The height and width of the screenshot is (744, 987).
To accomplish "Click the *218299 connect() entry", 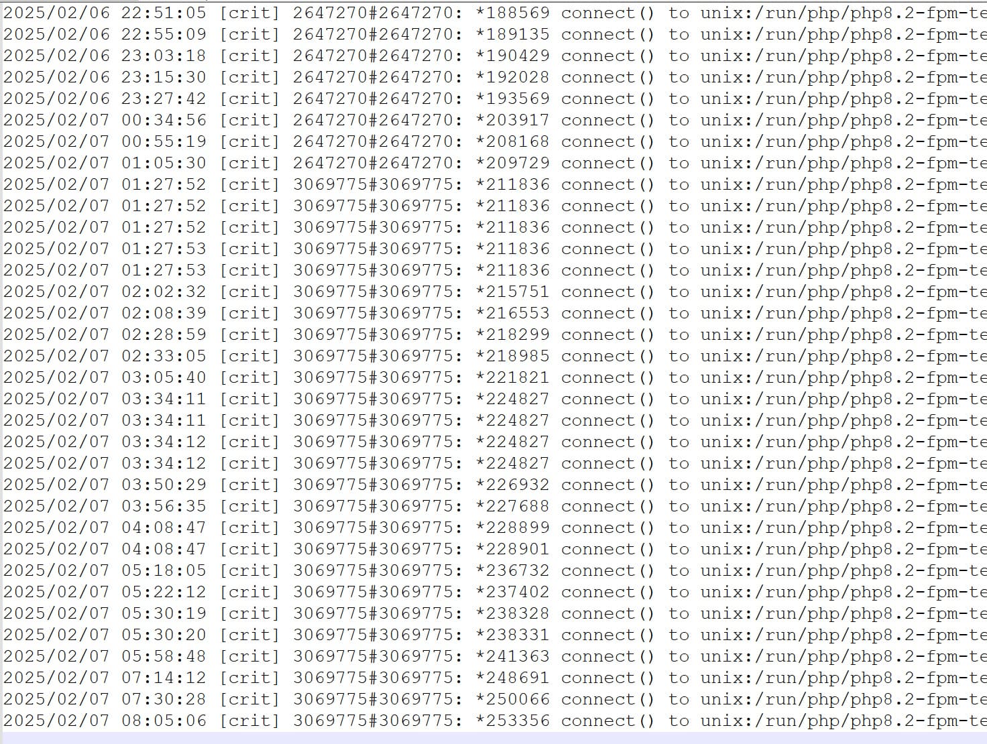I will coord(493,334).
